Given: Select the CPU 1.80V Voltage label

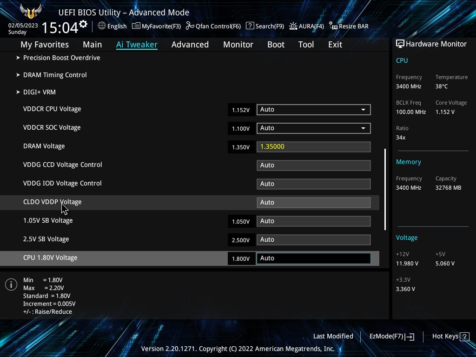Looking at the screenshot, I should point(50,258).
